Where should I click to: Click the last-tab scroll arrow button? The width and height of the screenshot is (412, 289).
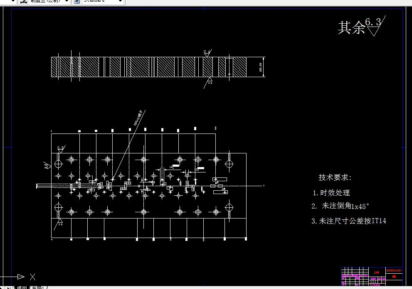tap(9, 288)
